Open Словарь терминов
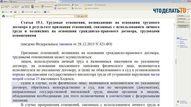The image size is (191, 107). point(61,8)
